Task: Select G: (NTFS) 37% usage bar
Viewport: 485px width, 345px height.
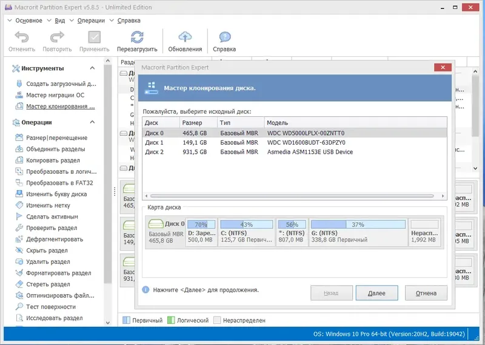Action: point(358,224)
